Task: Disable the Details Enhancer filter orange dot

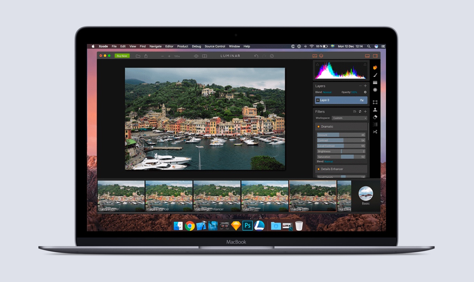Action: tap(318, 169)
